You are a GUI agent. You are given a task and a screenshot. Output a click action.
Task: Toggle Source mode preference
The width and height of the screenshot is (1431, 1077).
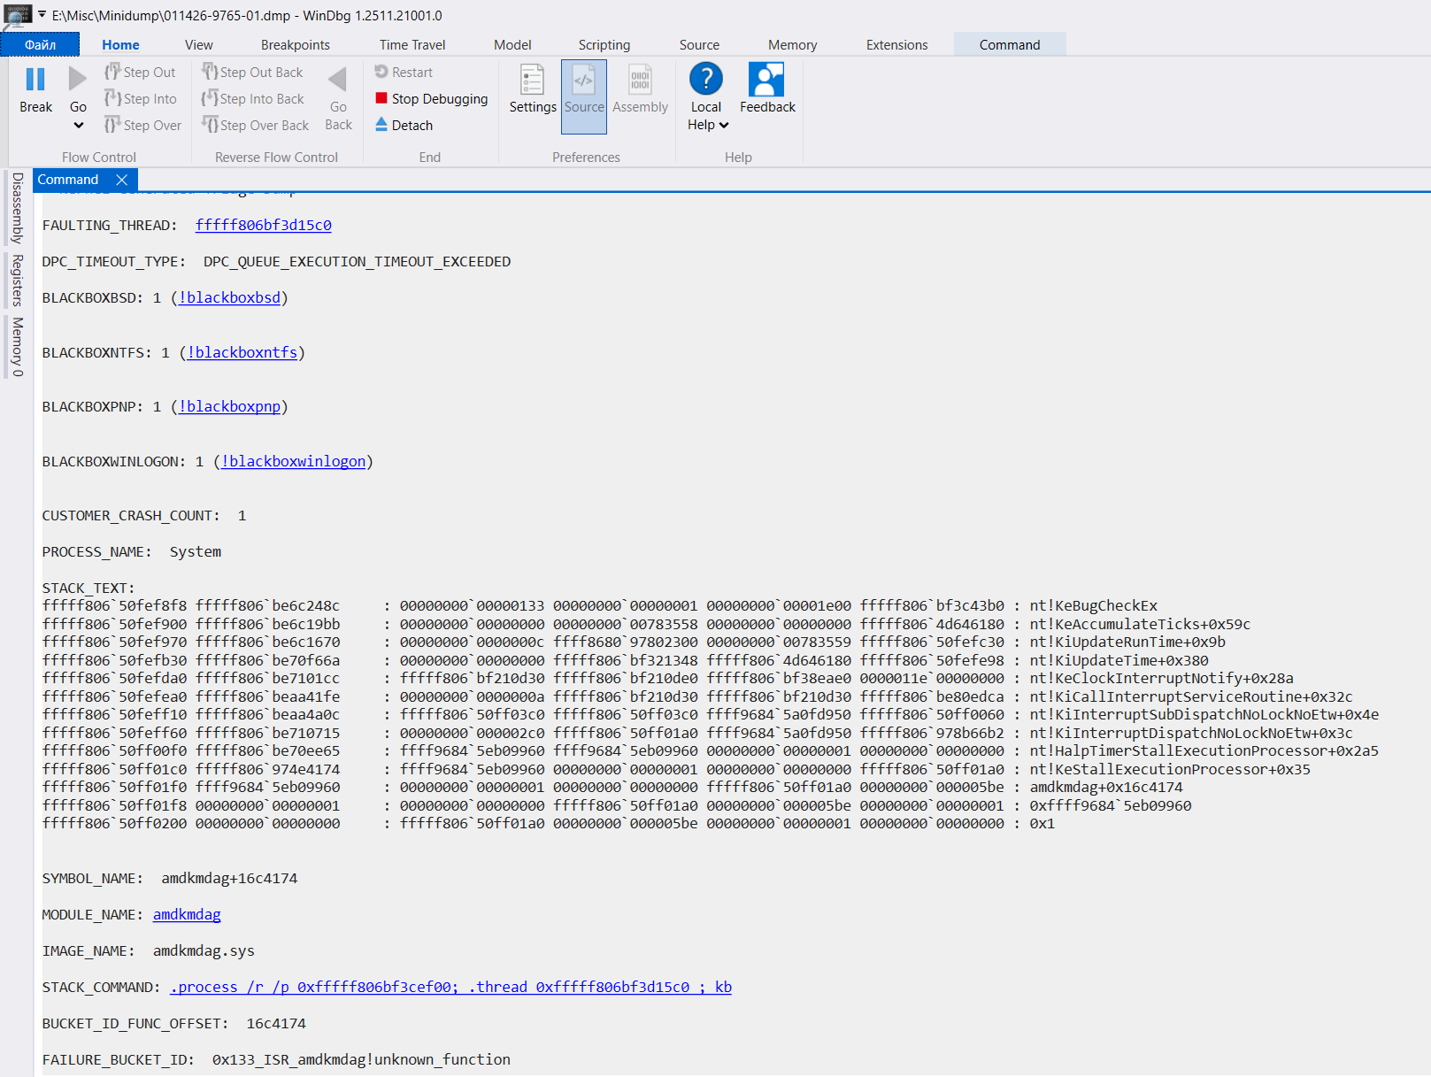[584, 96]
